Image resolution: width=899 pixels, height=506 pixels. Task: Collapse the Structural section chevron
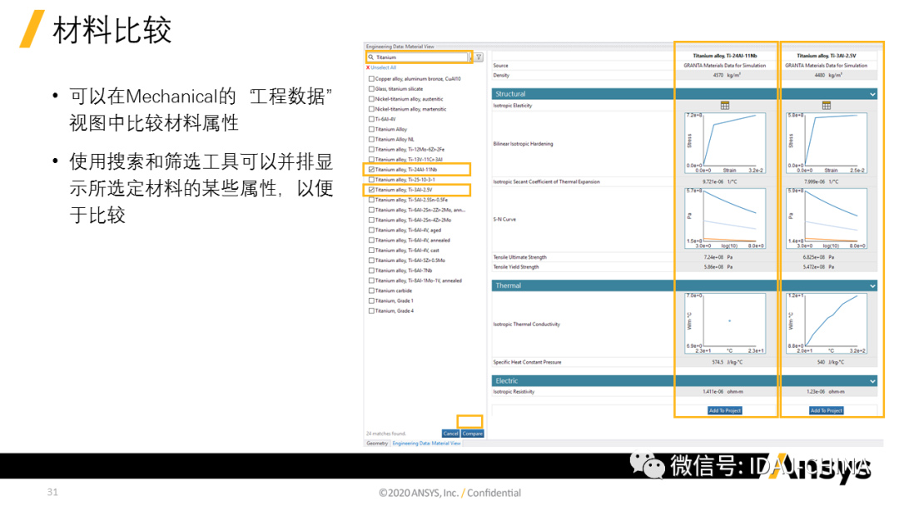point(872,94)
